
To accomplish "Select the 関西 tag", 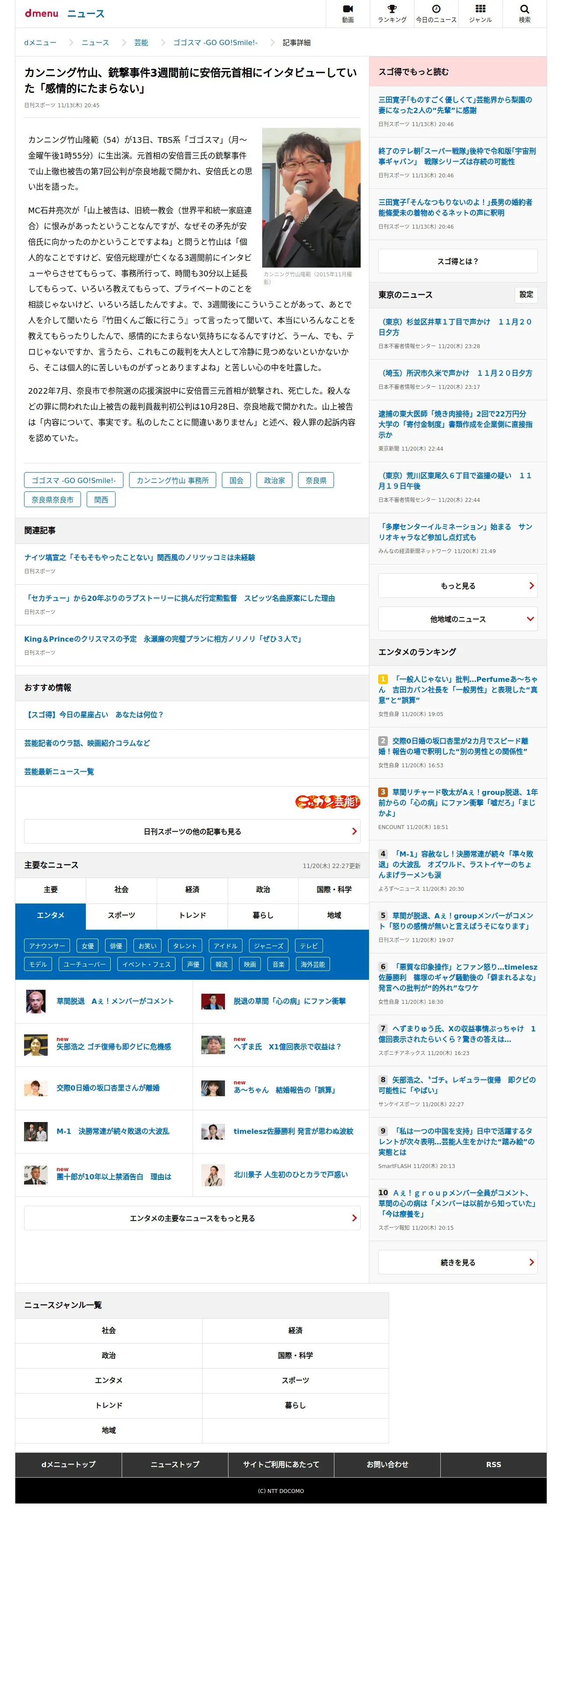I will pos(101,499).
